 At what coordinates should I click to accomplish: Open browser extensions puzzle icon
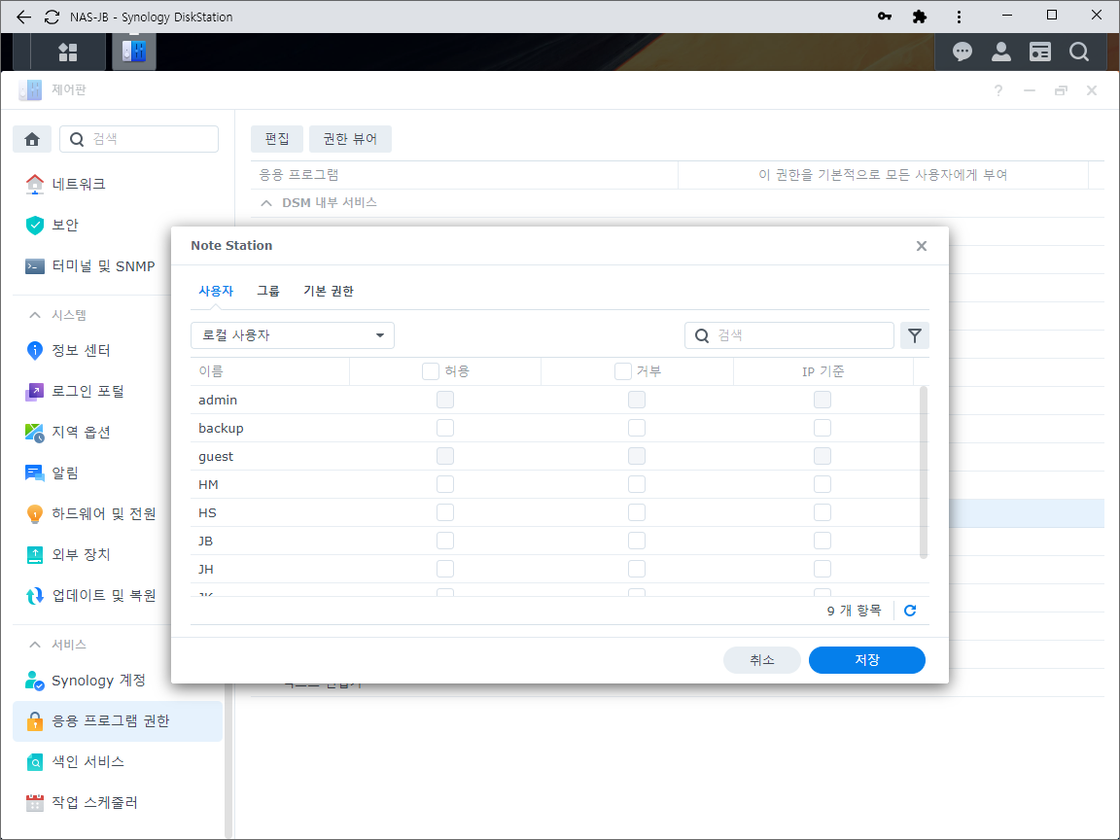click(920, 17)
